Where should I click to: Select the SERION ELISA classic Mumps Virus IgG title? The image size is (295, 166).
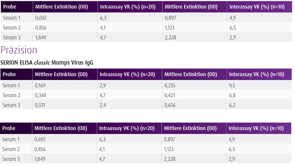coord(47,62)
